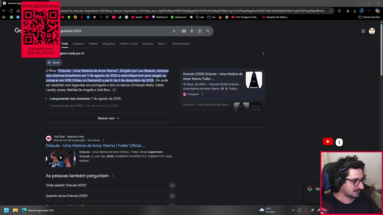Open the Windows Start button

click(6, 210)
